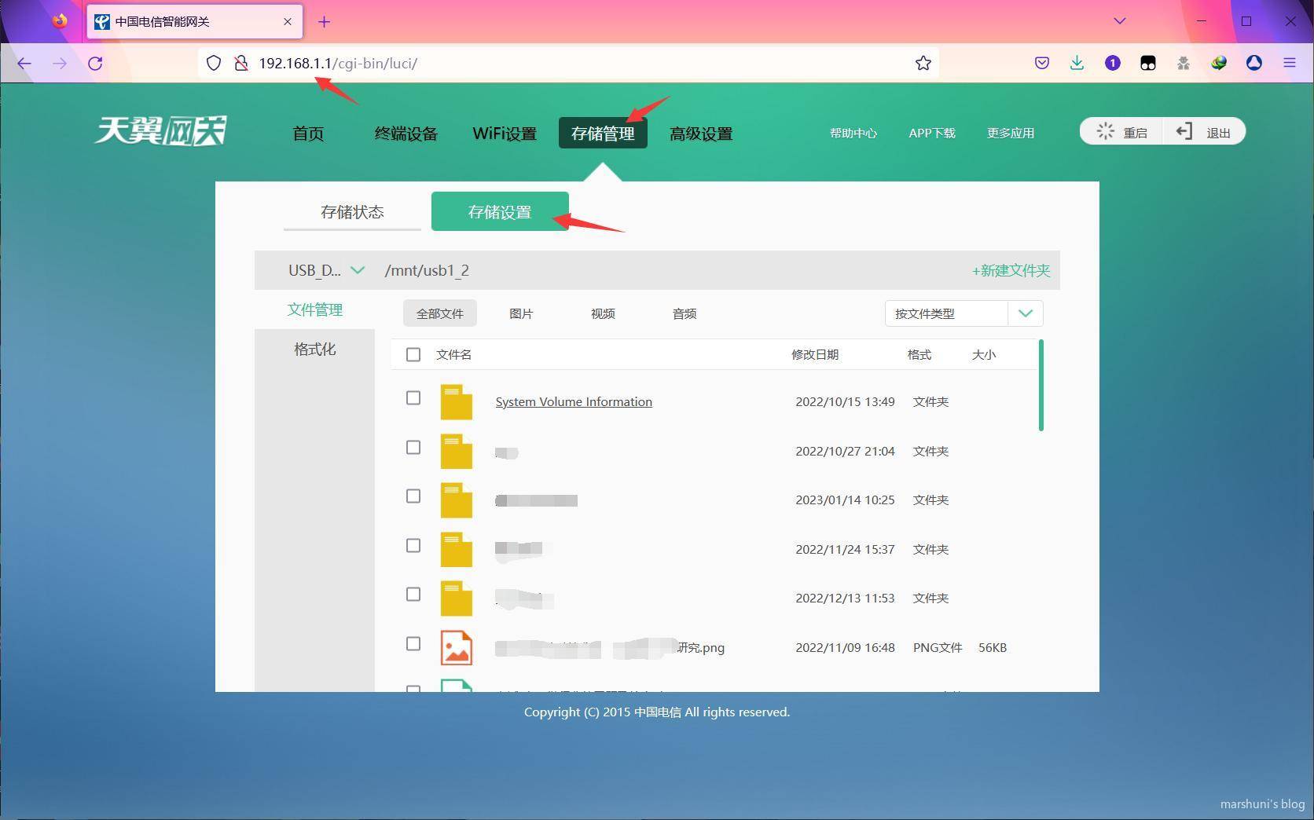Select the checkbox for the PNG file
Image resolution: width=1314 pixels, height=820 pixels.
[x=413, y=644]
